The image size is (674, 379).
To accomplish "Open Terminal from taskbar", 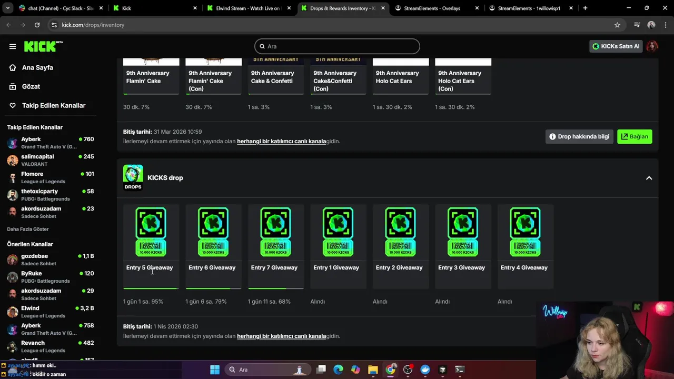I will pyautogui.click(x=460, y=370).
